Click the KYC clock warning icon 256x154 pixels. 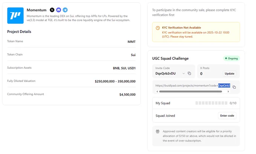pyautogui.click(x=158, y=28)
